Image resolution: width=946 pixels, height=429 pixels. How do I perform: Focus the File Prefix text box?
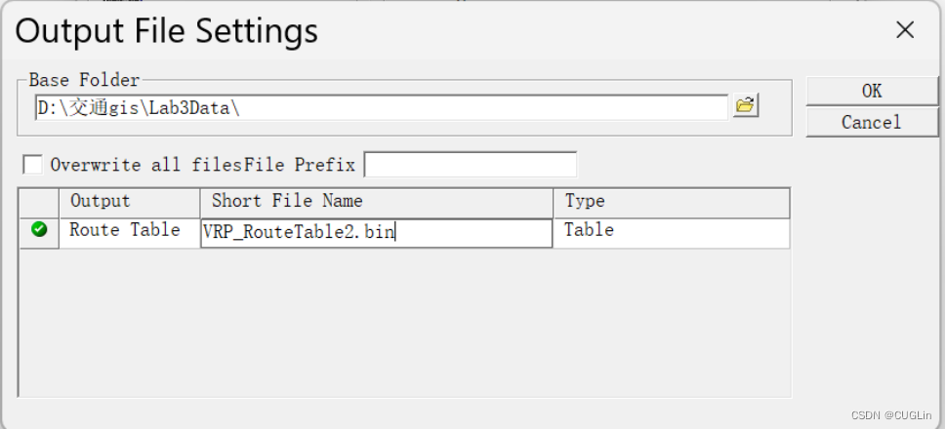(x=471, y=165)
